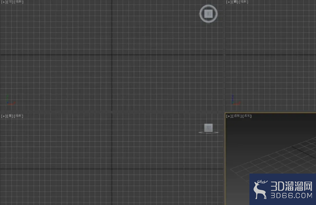Image resolution: width=316 pixels, height=205 pixels.
Task: Open the Front (前) view label menu
Action: click(235, 2)
